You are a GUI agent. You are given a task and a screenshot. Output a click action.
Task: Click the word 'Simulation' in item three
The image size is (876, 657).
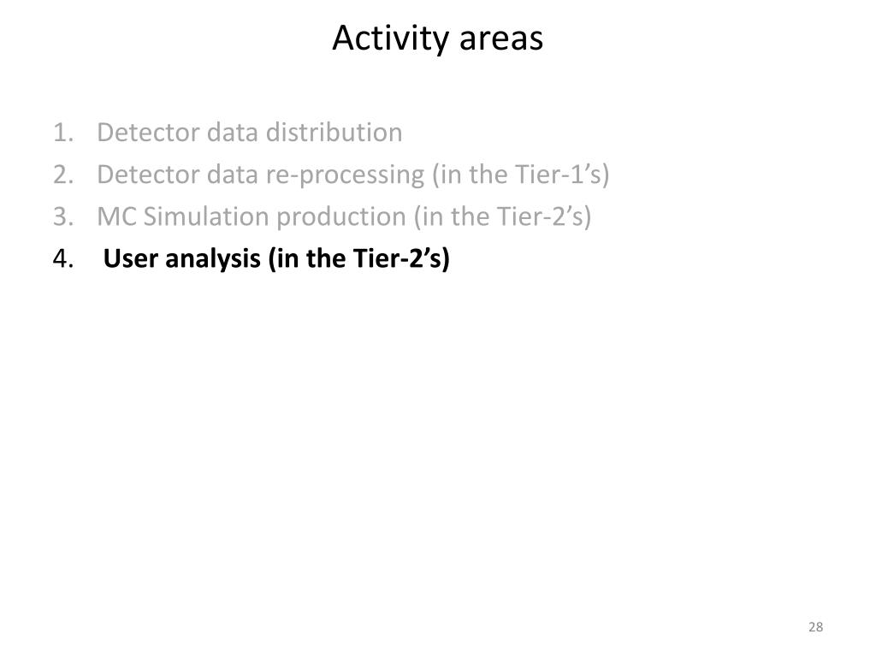coord(206,216)
